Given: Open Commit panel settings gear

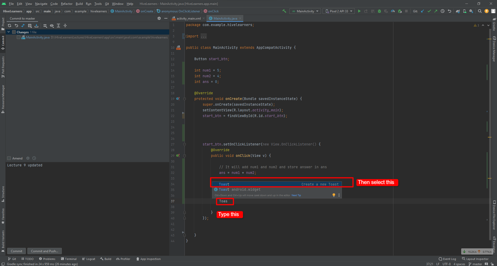Looking at the screenshot, I should click(159, 18).
